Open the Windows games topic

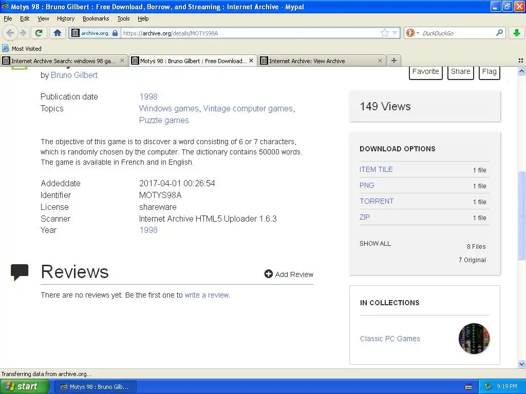tap(168, 109)
